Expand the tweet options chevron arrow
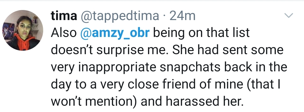The width and height of the screenshot is (304, 112). pos(288,15)
